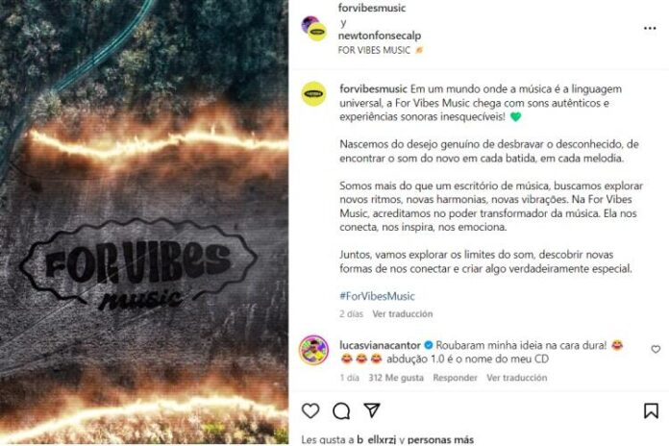
Task: Like the post with the heart icon
Action: pyautogui.click(x=310, y=410)
